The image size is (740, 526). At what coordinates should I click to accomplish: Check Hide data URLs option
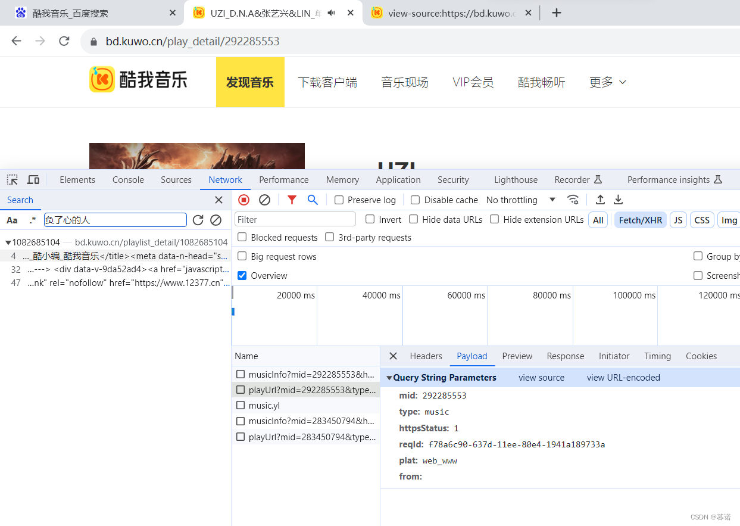[x=413, y=219]
